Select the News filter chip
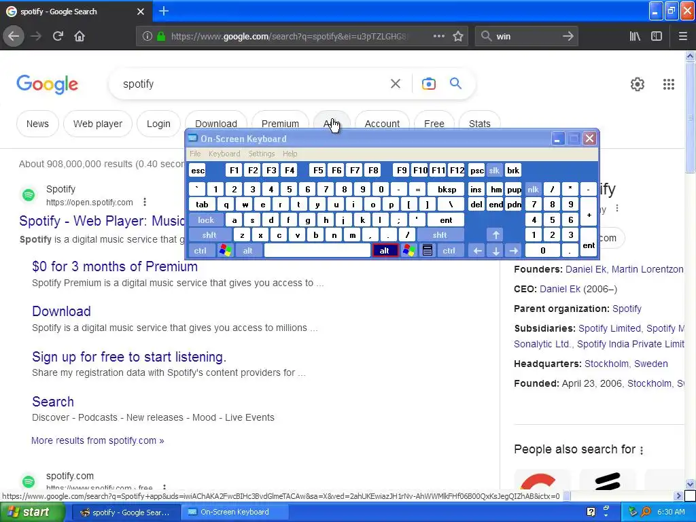This screenshot has width=696, height=522. click(37, 124)
